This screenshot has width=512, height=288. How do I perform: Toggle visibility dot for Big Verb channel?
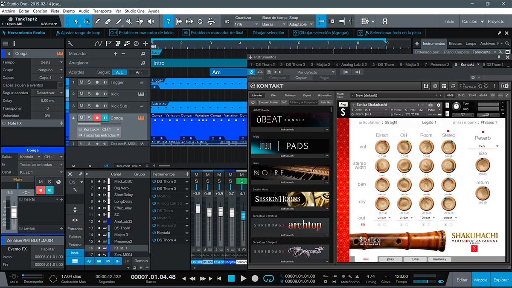99,188
